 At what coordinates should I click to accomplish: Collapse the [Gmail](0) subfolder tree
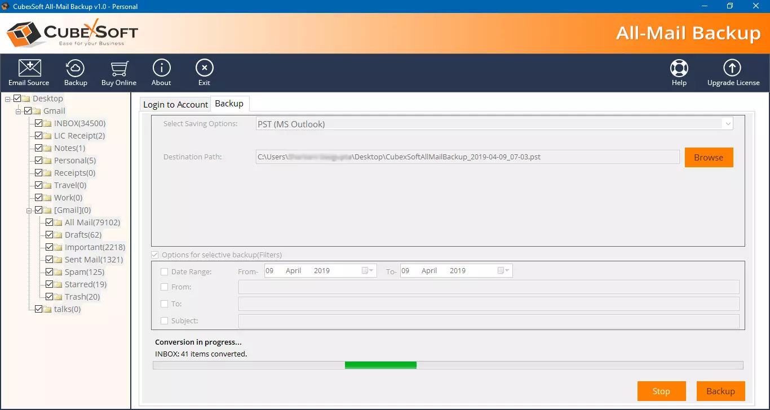pyautogui.click(x=29, y=211)
